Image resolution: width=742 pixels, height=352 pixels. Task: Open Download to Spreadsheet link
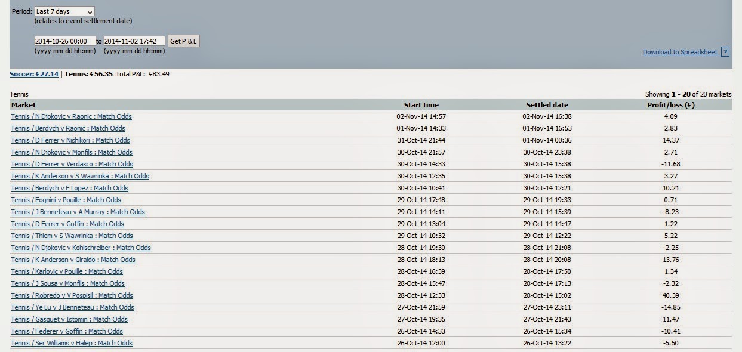[x=681, y=52]
